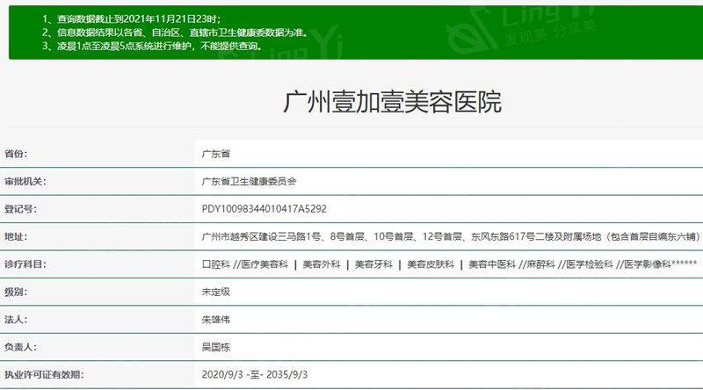Click notice line 1 about 2021年11月21日23时
703x390 pixels.
131,18
